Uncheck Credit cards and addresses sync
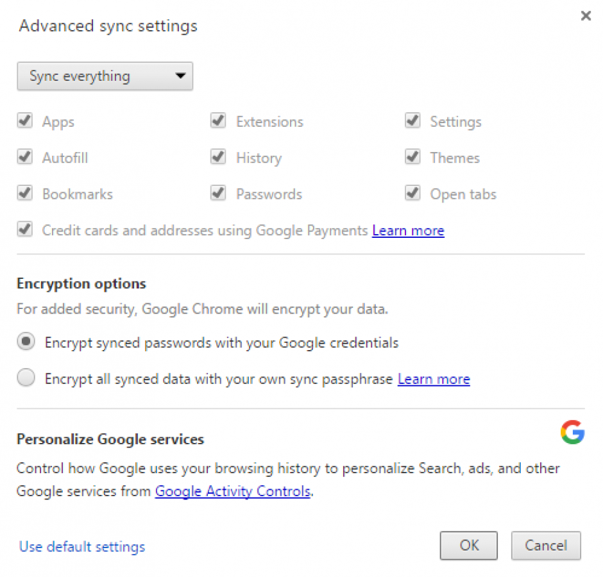Viewport: 603px width, 577px height. coord(24,229)
